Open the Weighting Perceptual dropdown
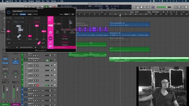Screen dimensions: 189x106 [x=65, y=42]
